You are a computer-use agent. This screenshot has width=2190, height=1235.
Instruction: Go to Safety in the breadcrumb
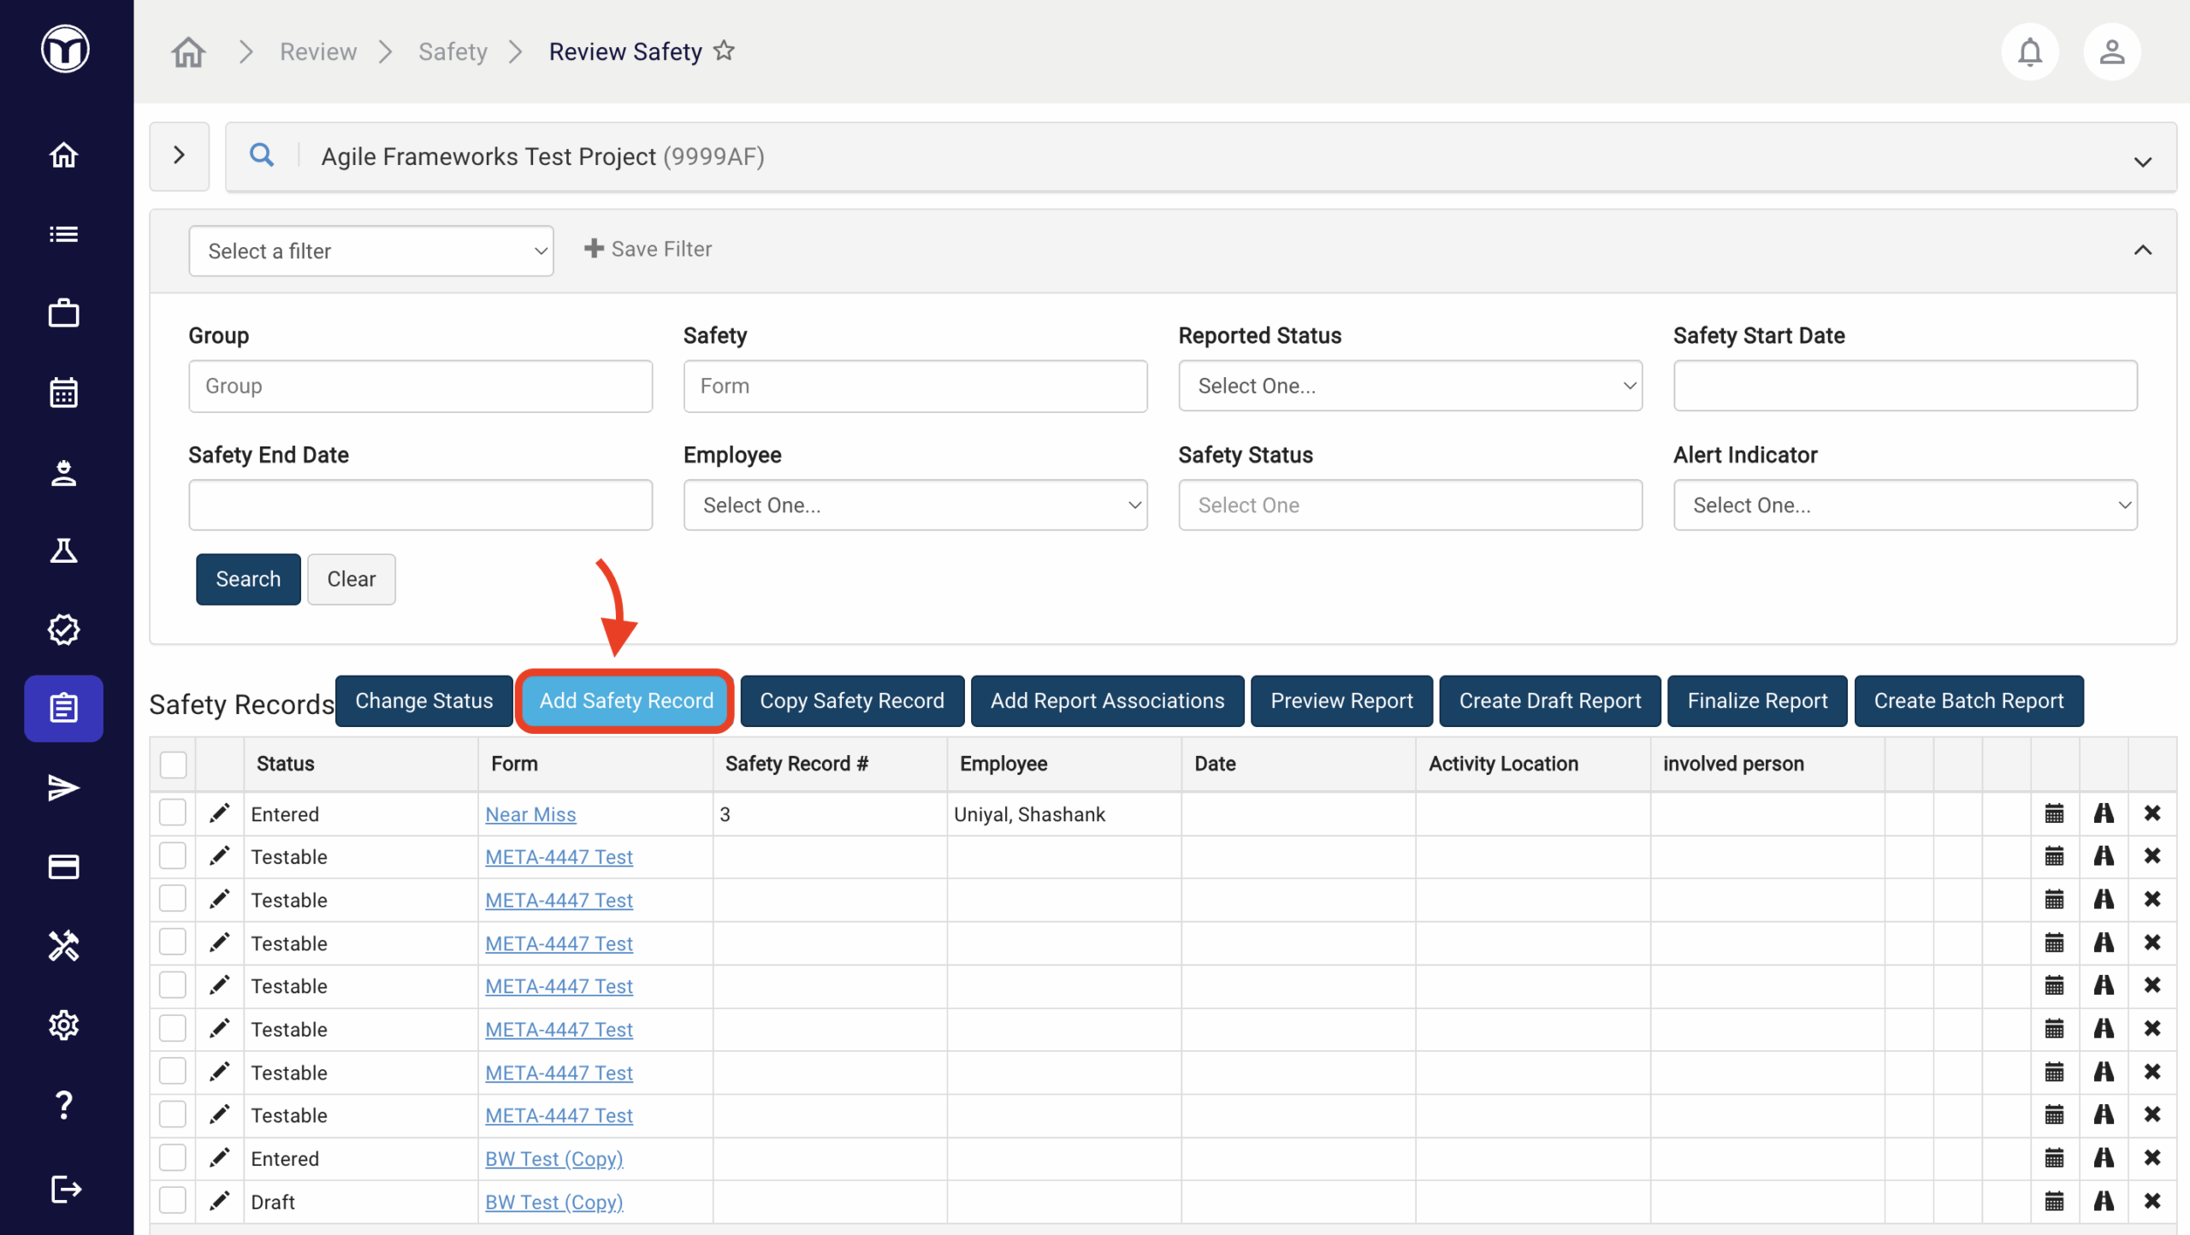(453, 52)
